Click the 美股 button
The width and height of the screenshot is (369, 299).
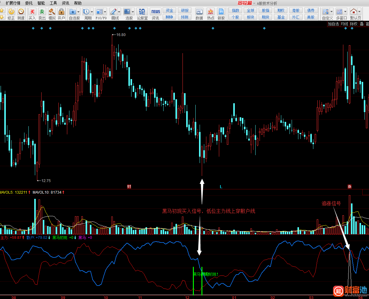pyautogui.click(x=311, y=17)
